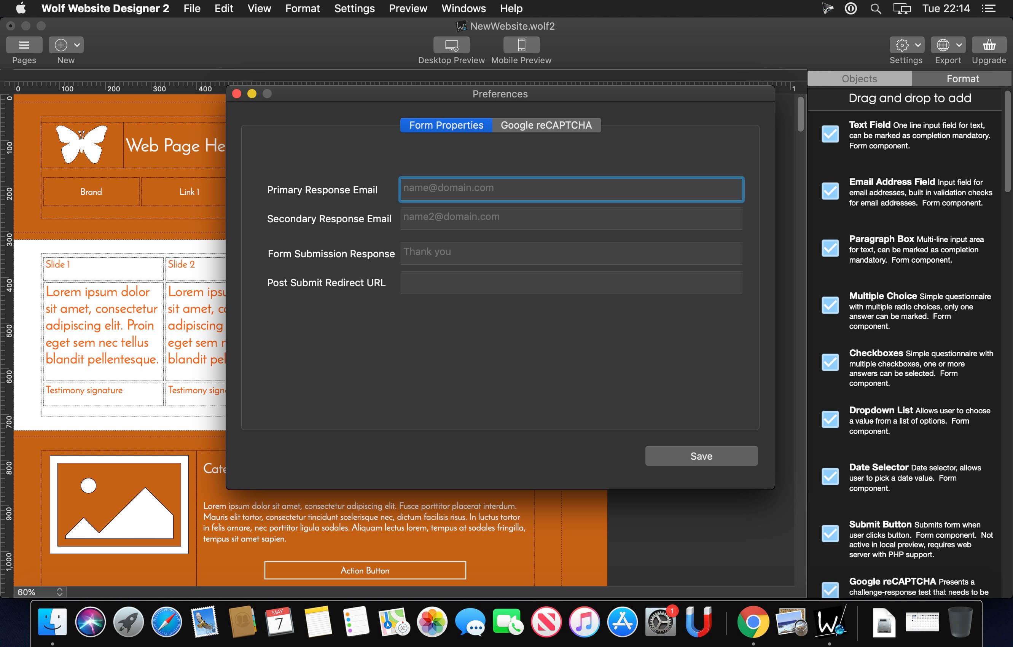Switch to the Google reCAPTCHA tab
The height and width of the screenshot is (647, 1013).
[546, 125]
